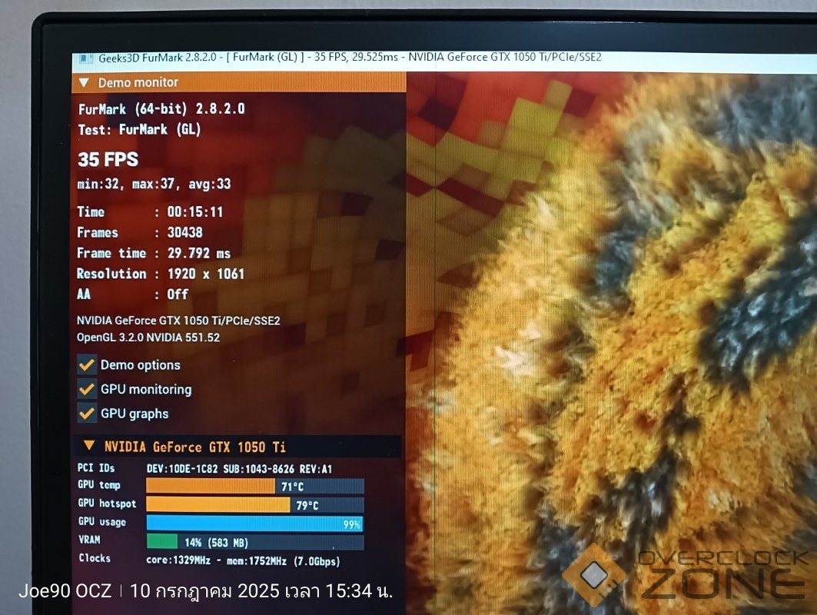Collapse the Demo monitor panel triangle
Screen dimensions: 817x615
coord(84,83)
